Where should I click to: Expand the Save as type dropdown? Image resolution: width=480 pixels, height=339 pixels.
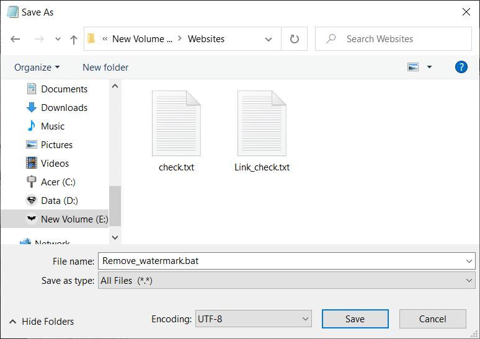469,281
